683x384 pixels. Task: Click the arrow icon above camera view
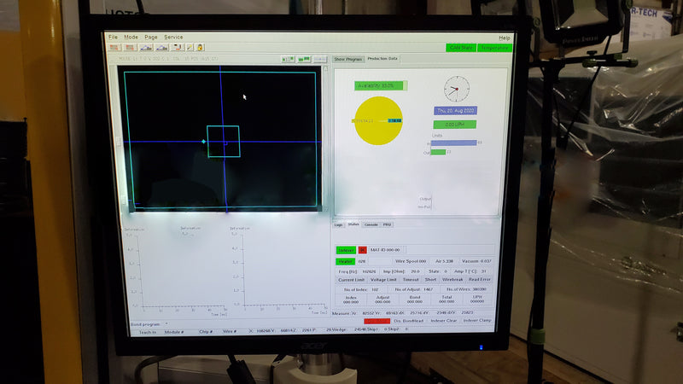[x=319, y=59]
